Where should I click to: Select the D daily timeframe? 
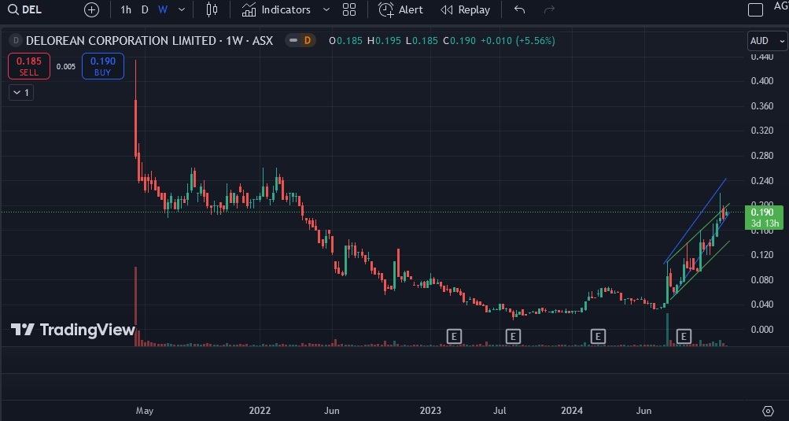pyautogui.click(x=145, y=9)
